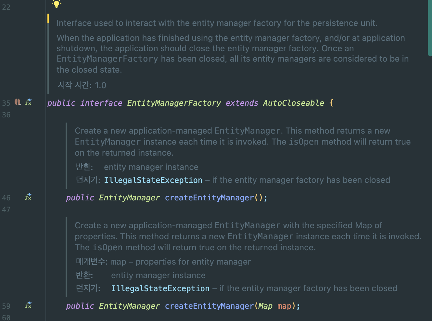The width and height of the screenshot is (432, 321).
Task: Click createEntityManager method name on line 46
Action: point(209,198)
